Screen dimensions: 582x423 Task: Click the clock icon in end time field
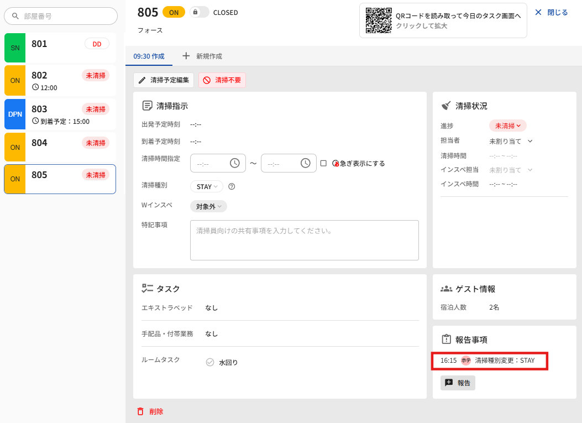[306, 163]
